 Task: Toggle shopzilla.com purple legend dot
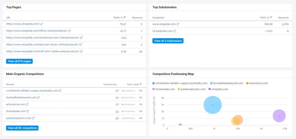pos(210,89)
